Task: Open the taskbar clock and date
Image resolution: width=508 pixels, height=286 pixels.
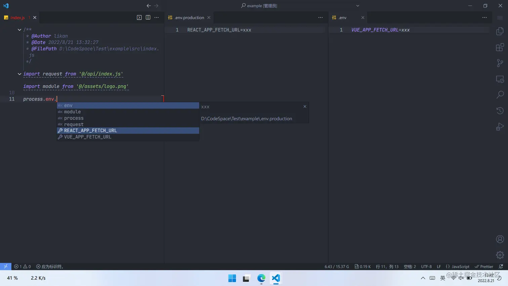Action: [x=486, y=278]
